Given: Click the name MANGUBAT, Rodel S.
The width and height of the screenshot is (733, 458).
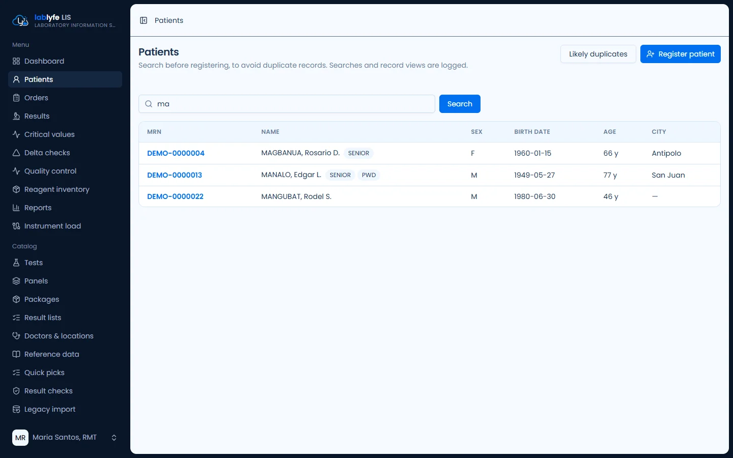Looking at the screenshot, I should click(296, 196).
